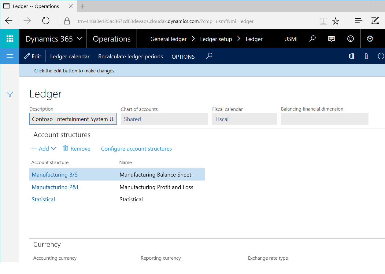Open Manufacturing P&L account structure link
This screenshot has height=274, width=385.
point(56,187)
